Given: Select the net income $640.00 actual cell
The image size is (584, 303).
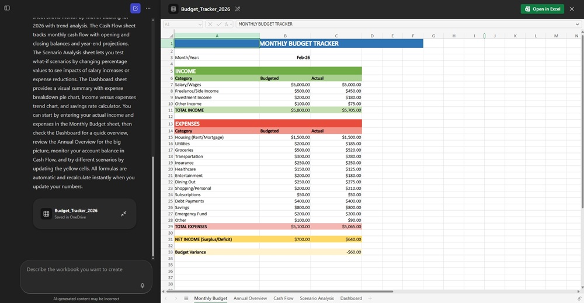Looking at the screenshot, I should tap(336, 239).
